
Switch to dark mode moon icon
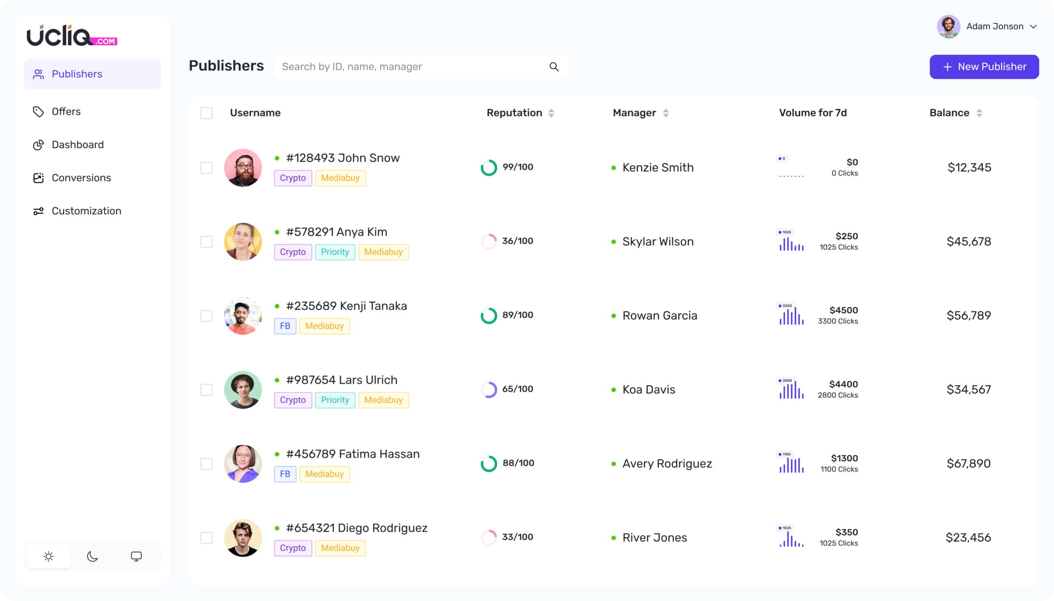[92, 557]
